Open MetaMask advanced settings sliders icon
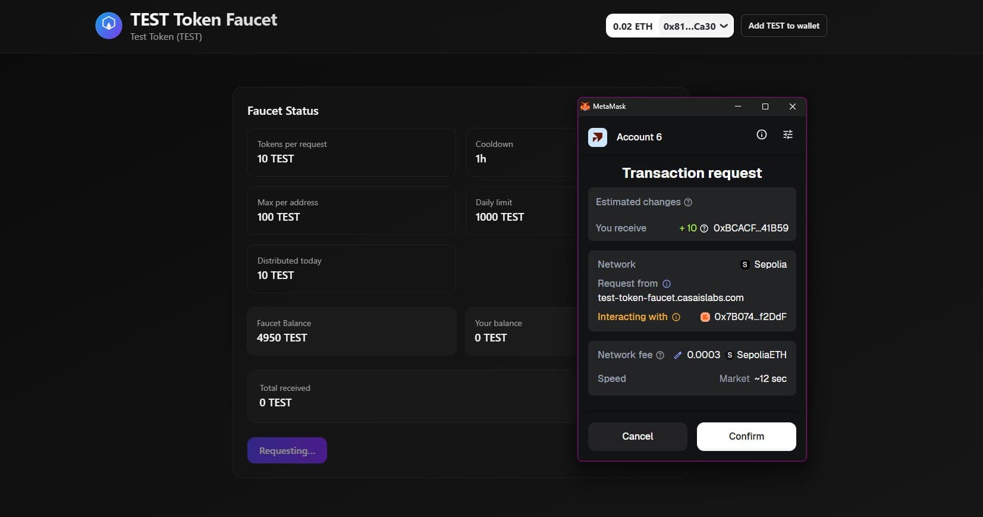The image size is (983, 517). click(788, 134)
